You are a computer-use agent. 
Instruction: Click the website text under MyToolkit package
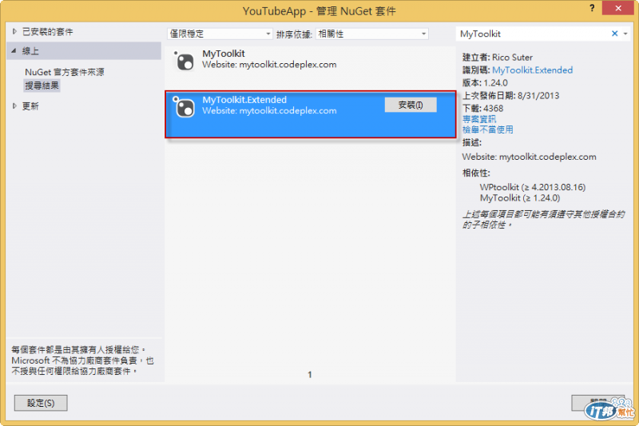[x=269, y=65]
